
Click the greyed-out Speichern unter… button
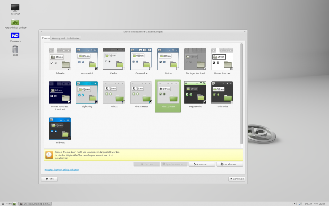point(174,164)
